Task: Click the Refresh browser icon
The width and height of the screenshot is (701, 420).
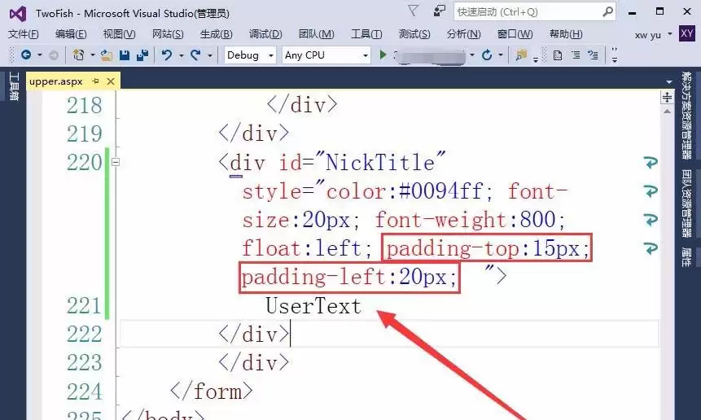Action: click(x=487, y=55)
